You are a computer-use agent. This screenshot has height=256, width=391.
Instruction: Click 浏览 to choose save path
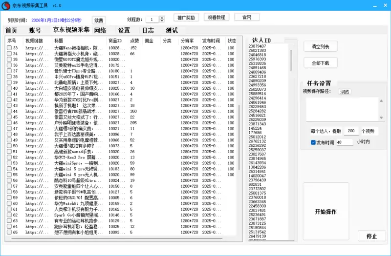tap(345, 92)
